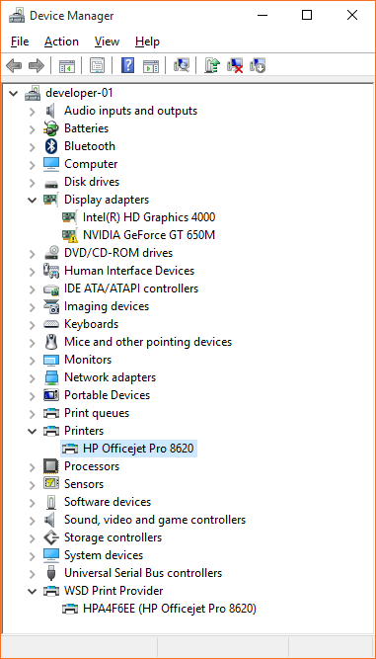Screen dimensions: 376x659
Task: Click the Update driver software toolbar icon
Action: pos(212,65)
